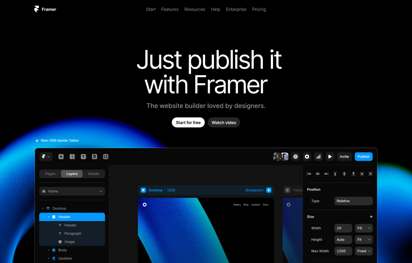The image size is (412, 263).
Task: Open the Resources menu item
Action: [x=195, y=9]
